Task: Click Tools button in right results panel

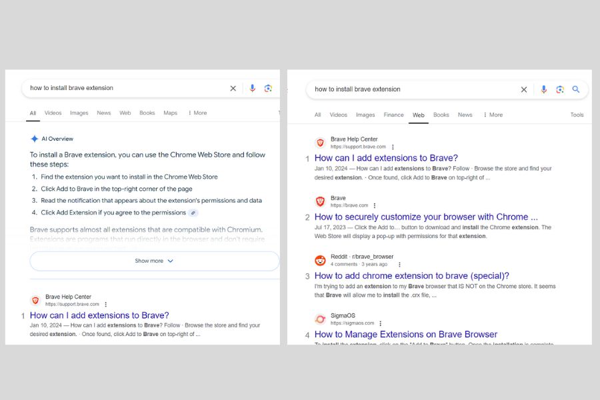Action: 577,115
